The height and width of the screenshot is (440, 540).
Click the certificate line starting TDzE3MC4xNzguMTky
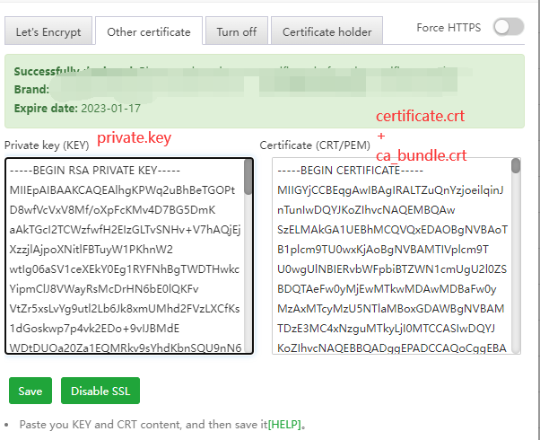point(386,329)
